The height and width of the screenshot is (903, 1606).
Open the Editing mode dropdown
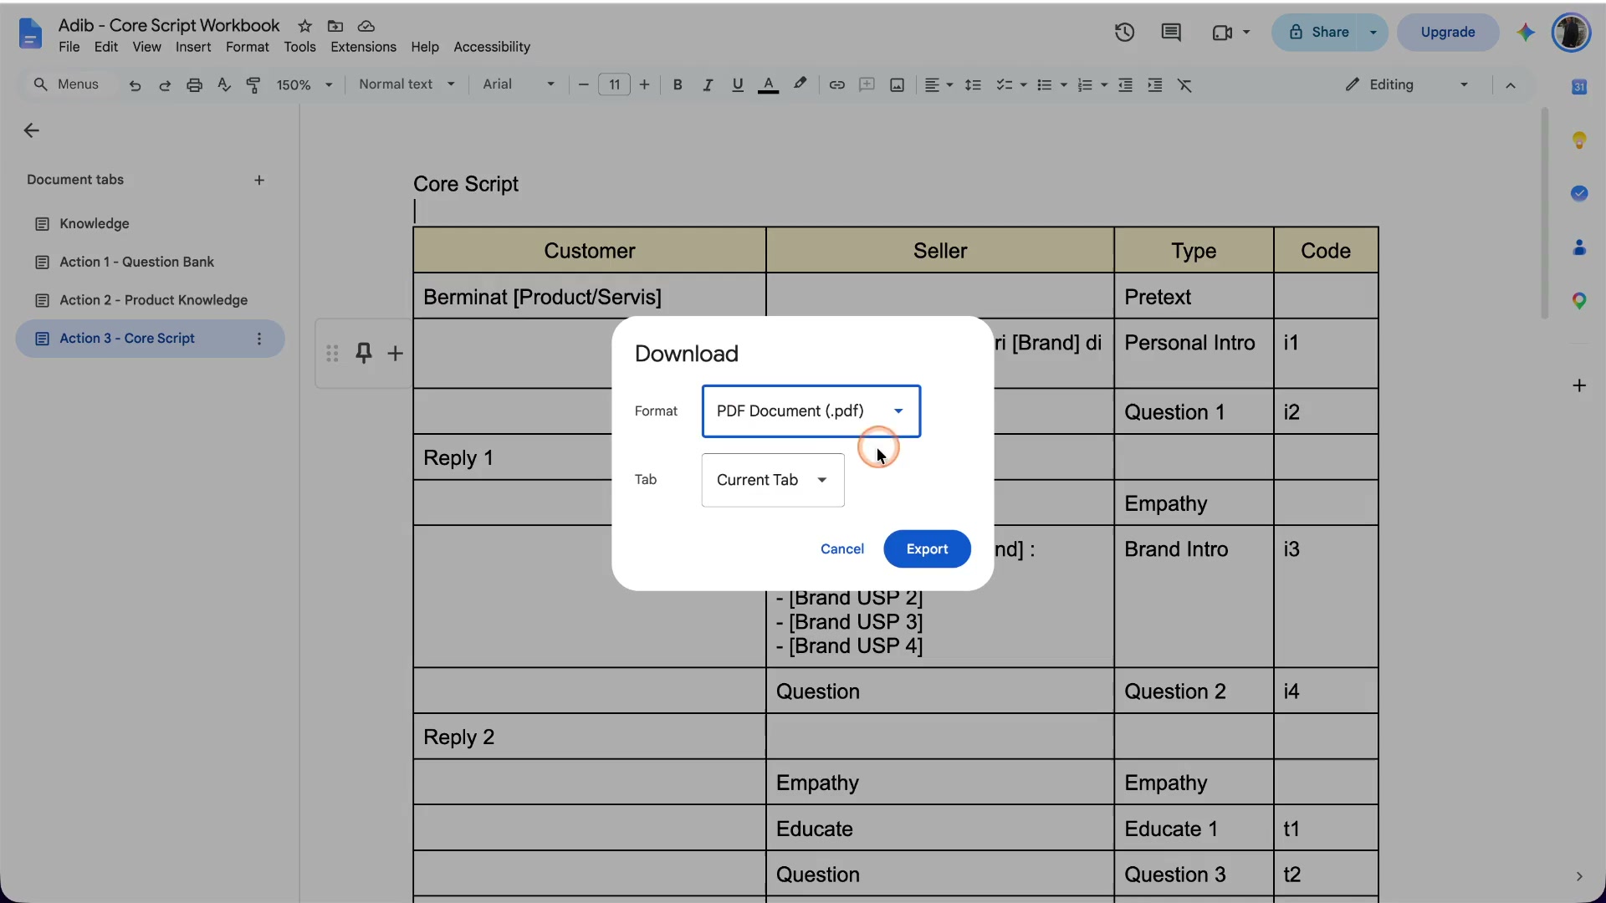pyautogui.click(x=1407, y=84)
